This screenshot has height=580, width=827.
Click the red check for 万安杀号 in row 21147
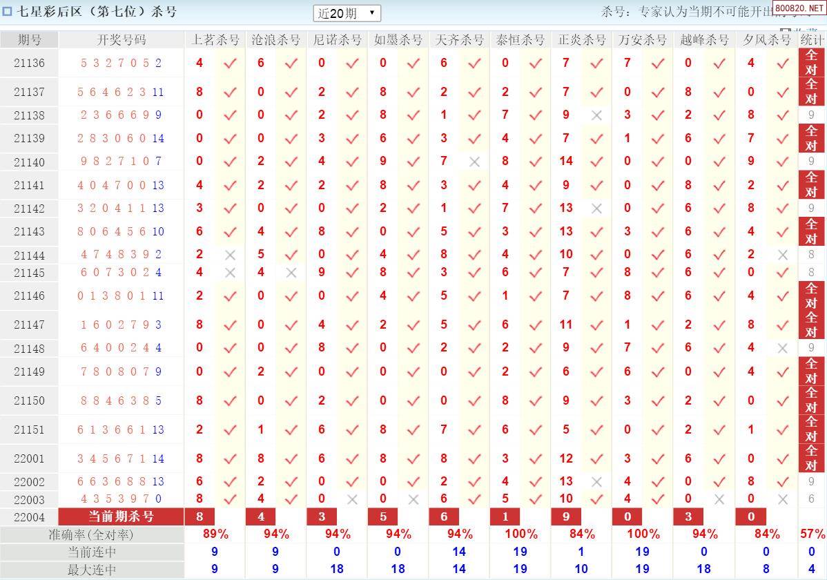tap(658, 325)
